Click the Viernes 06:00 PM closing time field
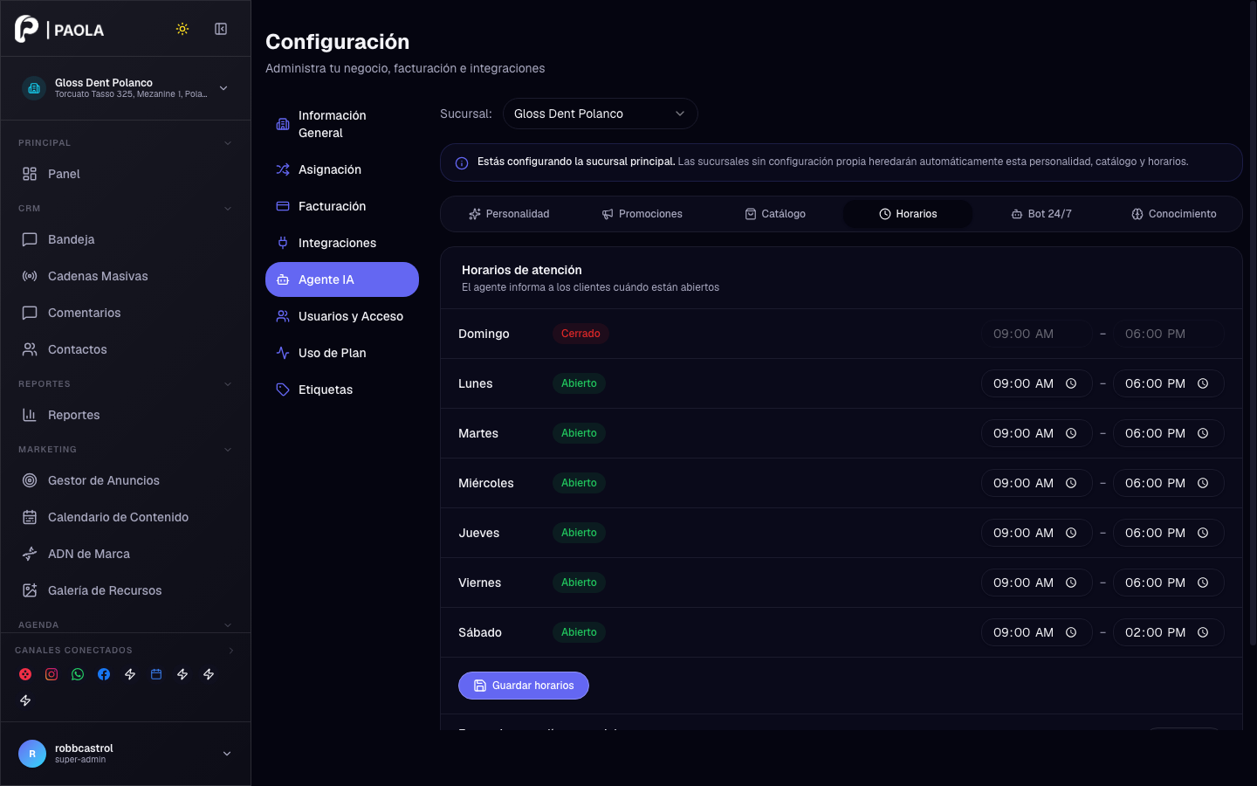 click(x=1169, y=583)
